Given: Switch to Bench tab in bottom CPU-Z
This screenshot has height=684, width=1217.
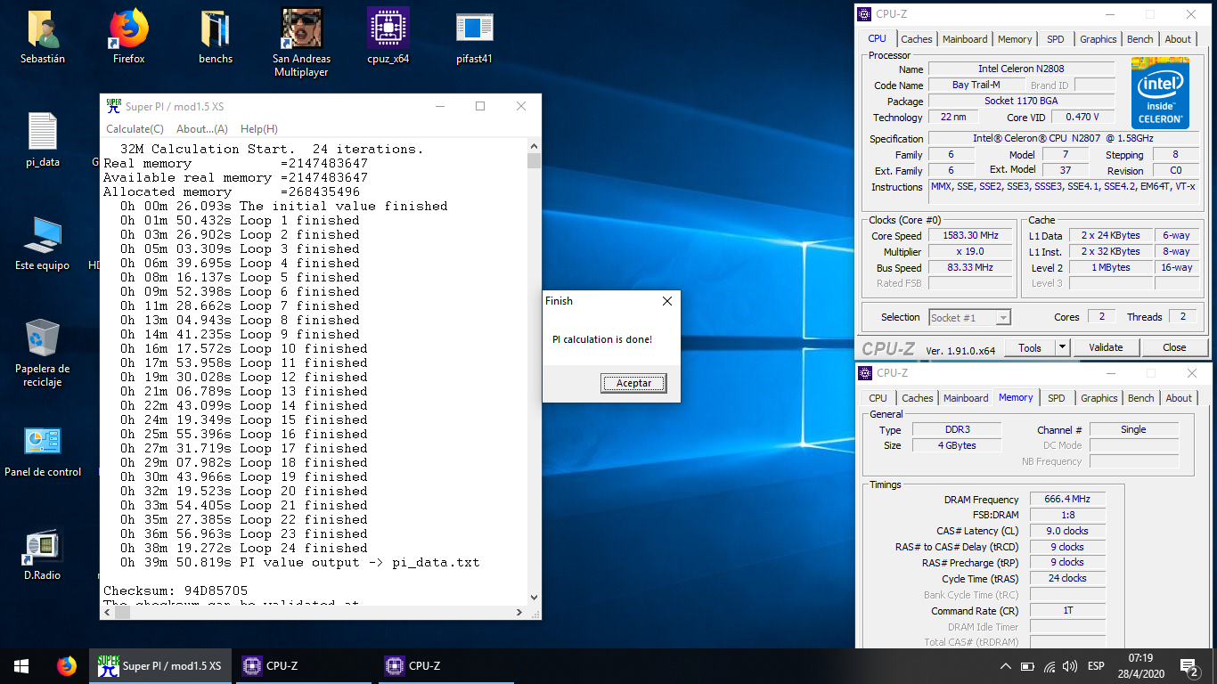Looking at the screenshot, I should [x=1141, y=398].
